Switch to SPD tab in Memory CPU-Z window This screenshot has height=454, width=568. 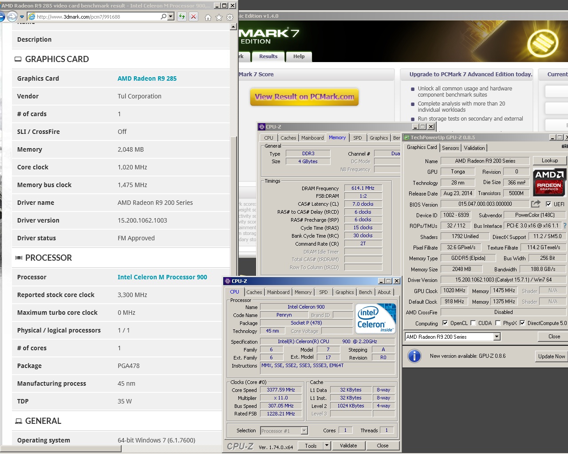(358, 138)
